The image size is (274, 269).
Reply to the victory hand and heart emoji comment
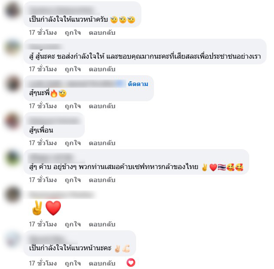(x=102, y=224)
